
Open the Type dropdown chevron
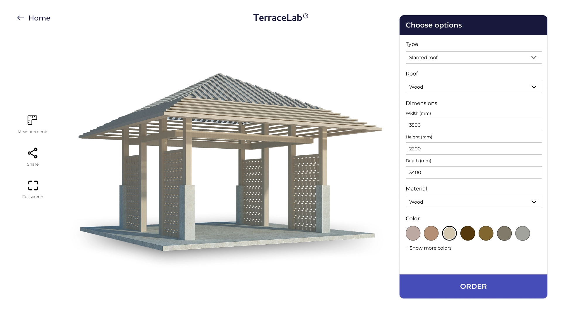(x=534, y=57)
